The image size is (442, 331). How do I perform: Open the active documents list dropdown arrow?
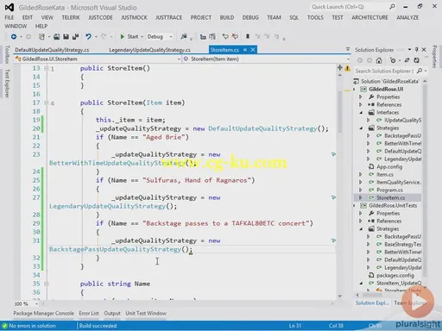pos(348,49)
